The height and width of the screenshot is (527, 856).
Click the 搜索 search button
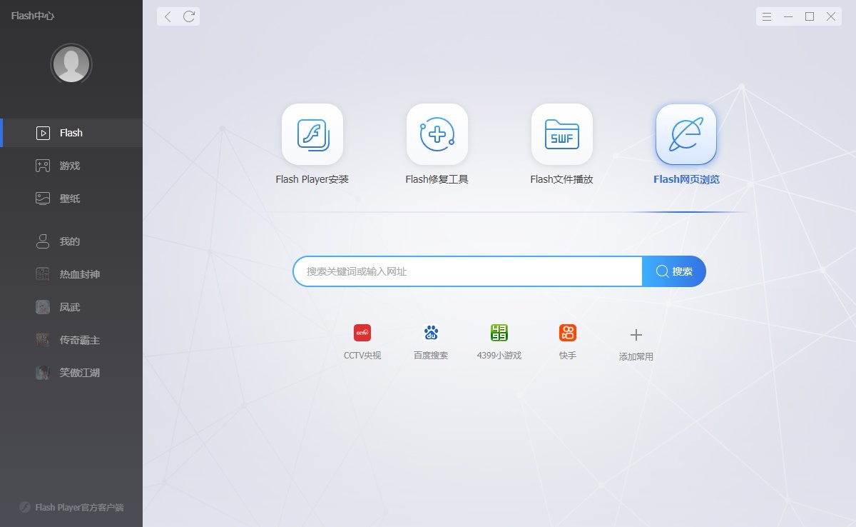point(674,271)
